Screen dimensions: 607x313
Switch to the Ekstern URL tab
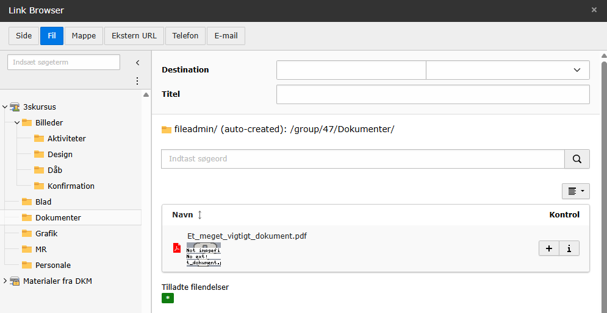coord(134,36)
